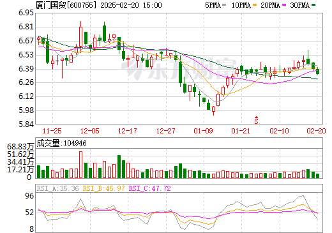Click the orange 10PMA legend color dash
Viewport: 332px width, 233px height.
pos(255,5)
